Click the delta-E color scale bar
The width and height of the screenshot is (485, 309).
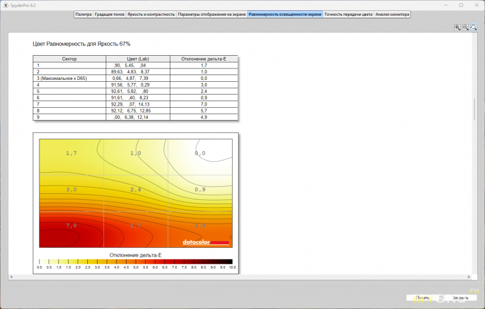point(136,261)
